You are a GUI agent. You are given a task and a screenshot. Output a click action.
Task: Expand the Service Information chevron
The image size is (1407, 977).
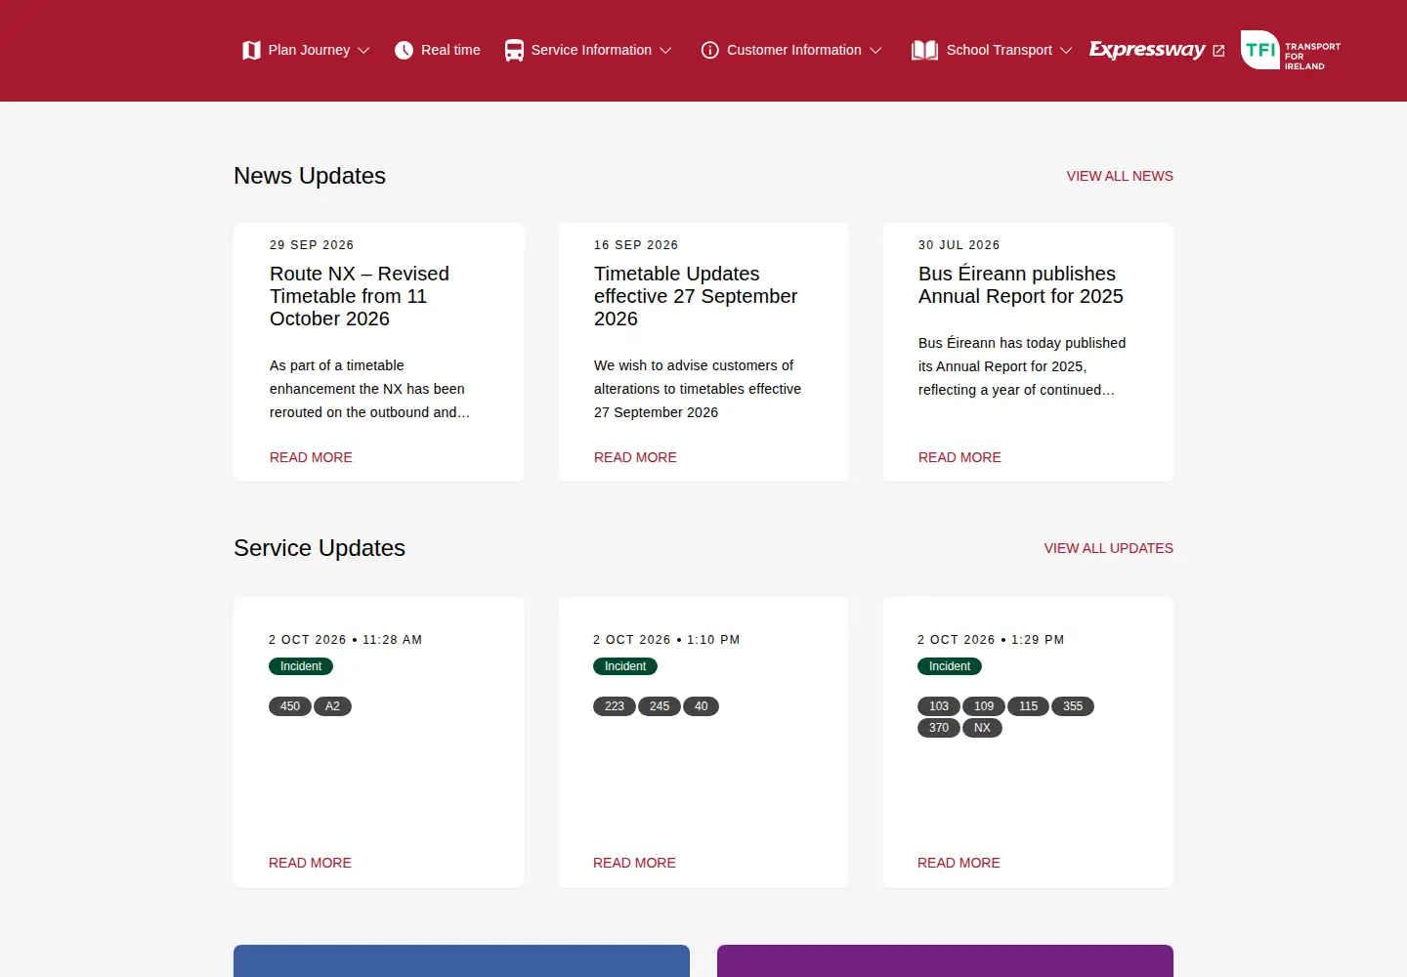665,50
